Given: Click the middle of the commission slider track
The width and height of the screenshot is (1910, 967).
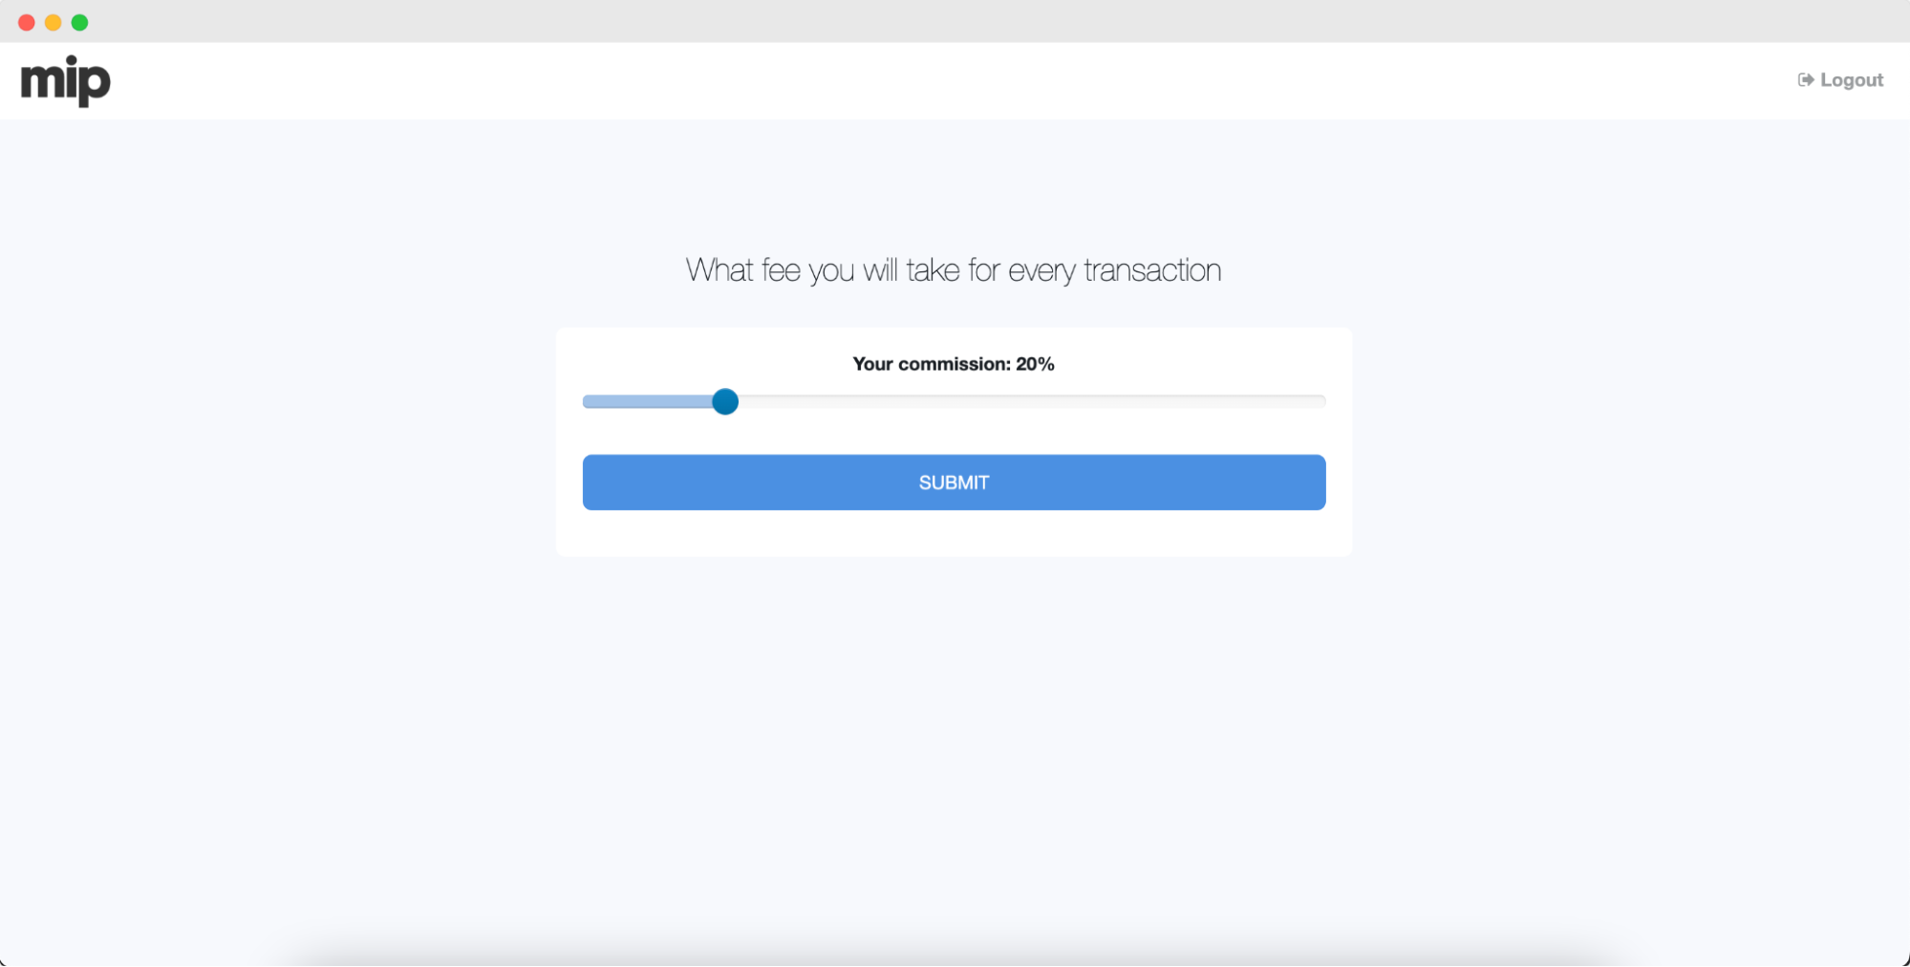Looking at the screenshot, I should point(955,401).
